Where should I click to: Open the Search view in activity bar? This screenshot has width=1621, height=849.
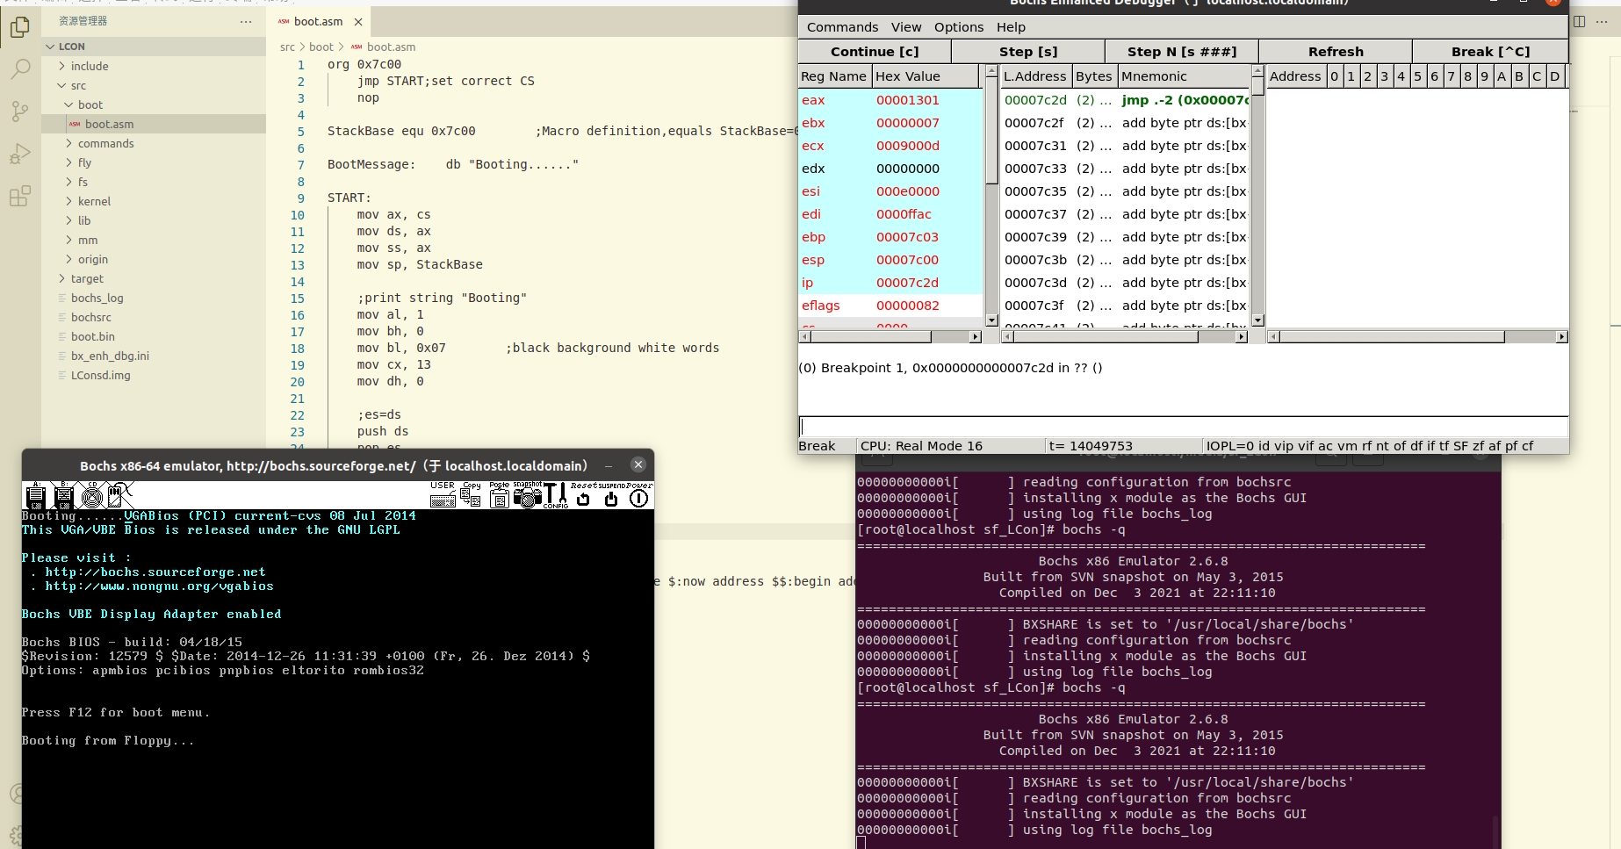coord(19,69)
